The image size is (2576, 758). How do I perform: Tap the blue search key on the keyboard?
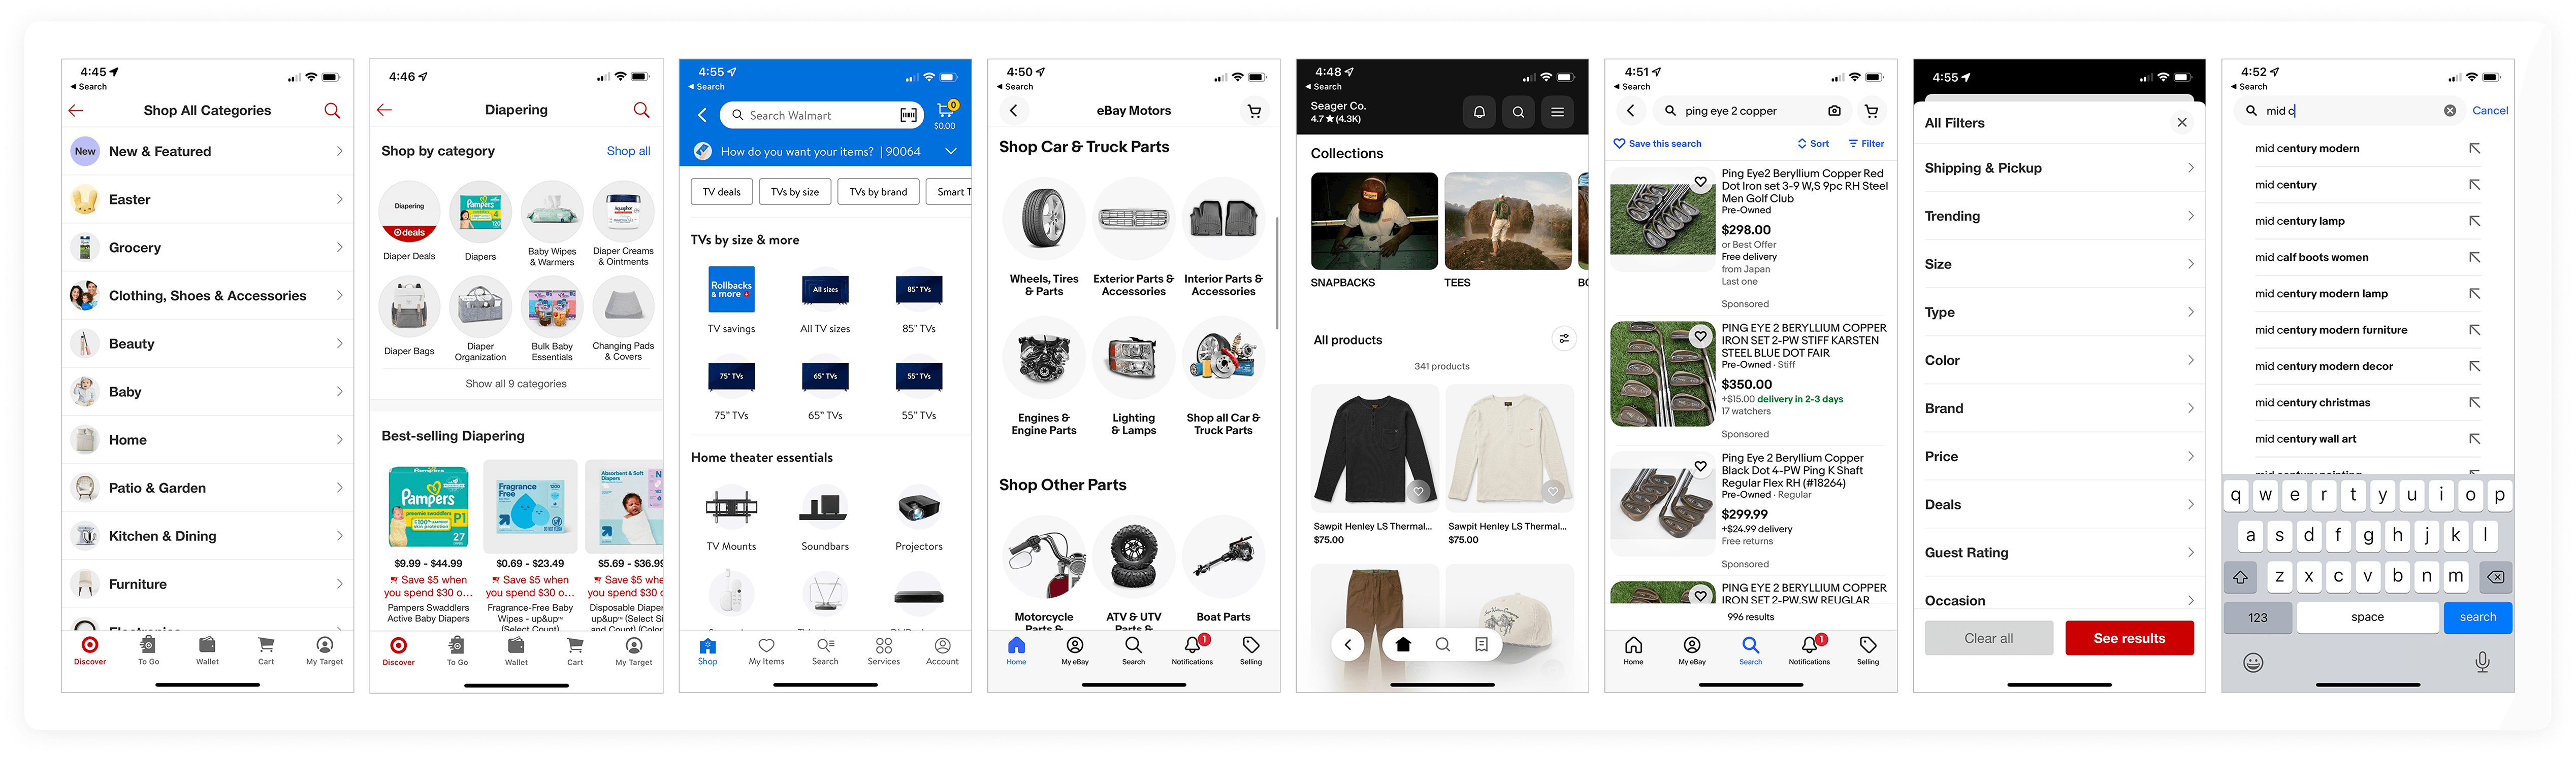pos(2478,617)
